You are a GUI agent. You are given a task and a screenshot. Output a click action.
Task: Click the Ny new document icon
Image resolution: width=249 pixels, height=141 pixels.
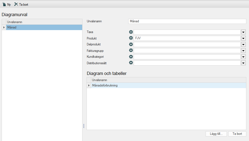(x=4, y=4)
